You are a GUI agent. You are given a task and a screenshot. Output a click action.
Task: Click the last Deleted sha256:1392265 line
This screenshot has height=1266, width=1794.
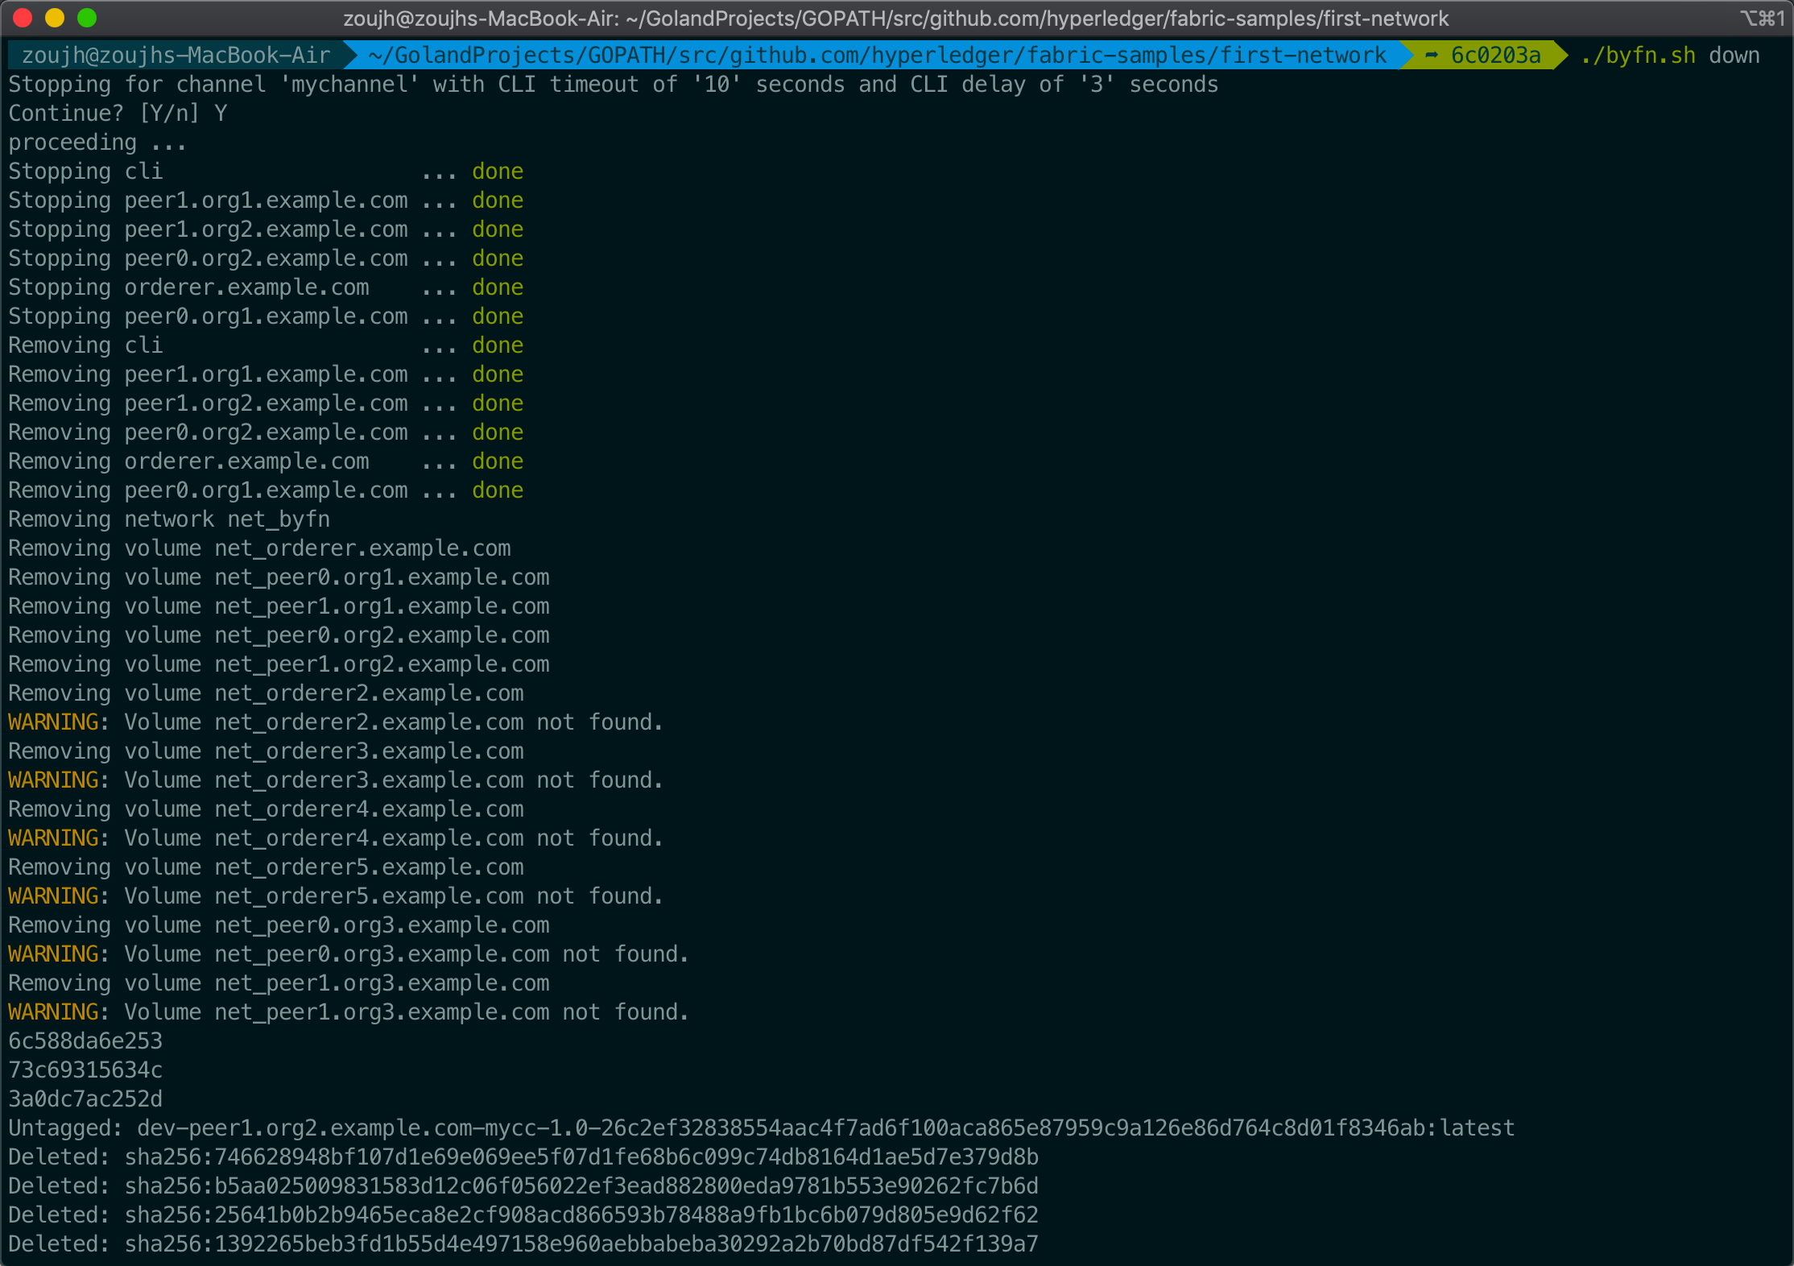click(523, 1244)
